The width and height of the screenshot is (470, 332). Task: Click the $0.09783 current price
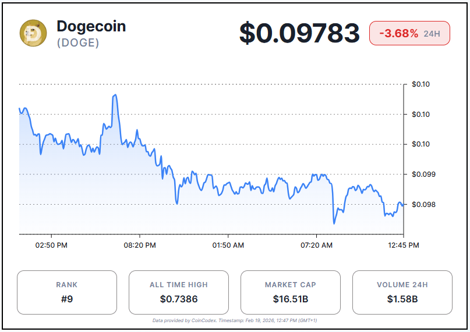299,33
